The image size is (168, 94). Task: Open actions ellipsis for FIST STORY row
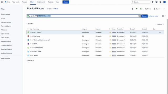coord(160,32)
